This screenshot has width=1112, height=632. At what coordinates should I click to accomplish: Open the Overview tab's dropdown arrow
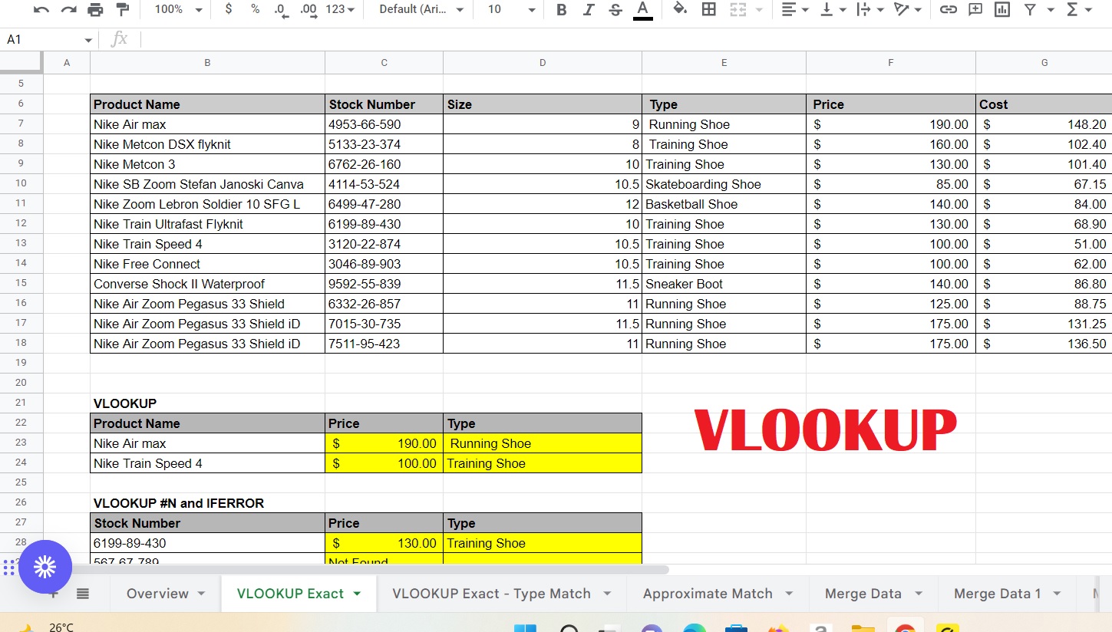click(201, 594)
